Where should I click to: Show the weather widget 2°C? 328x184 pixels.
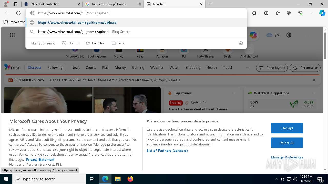(273, 35)
